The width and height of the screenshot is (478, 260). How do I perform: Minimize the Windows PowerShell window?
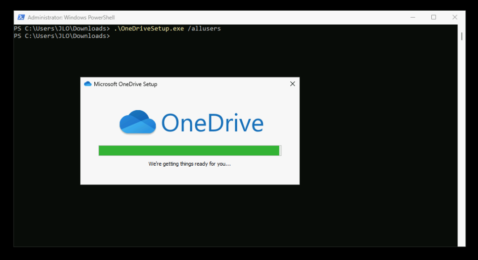tap(413, 17)
